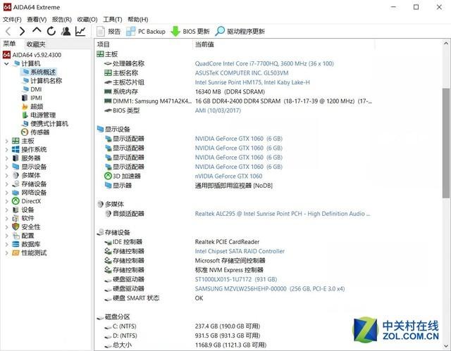Viewport: 451px width, 351px height.
Task: Click the 配置 tree item icon
Action: tap(16, 236)
